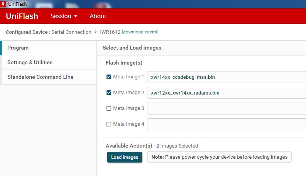Enable the Meta Image 4 checkbox
Screen dimensions: 306x176
109,124
